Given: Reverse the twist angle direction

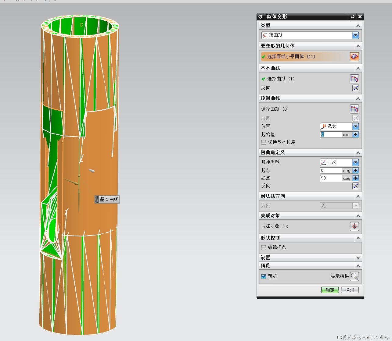Looking at the screenshot, I should coord(355,186).
